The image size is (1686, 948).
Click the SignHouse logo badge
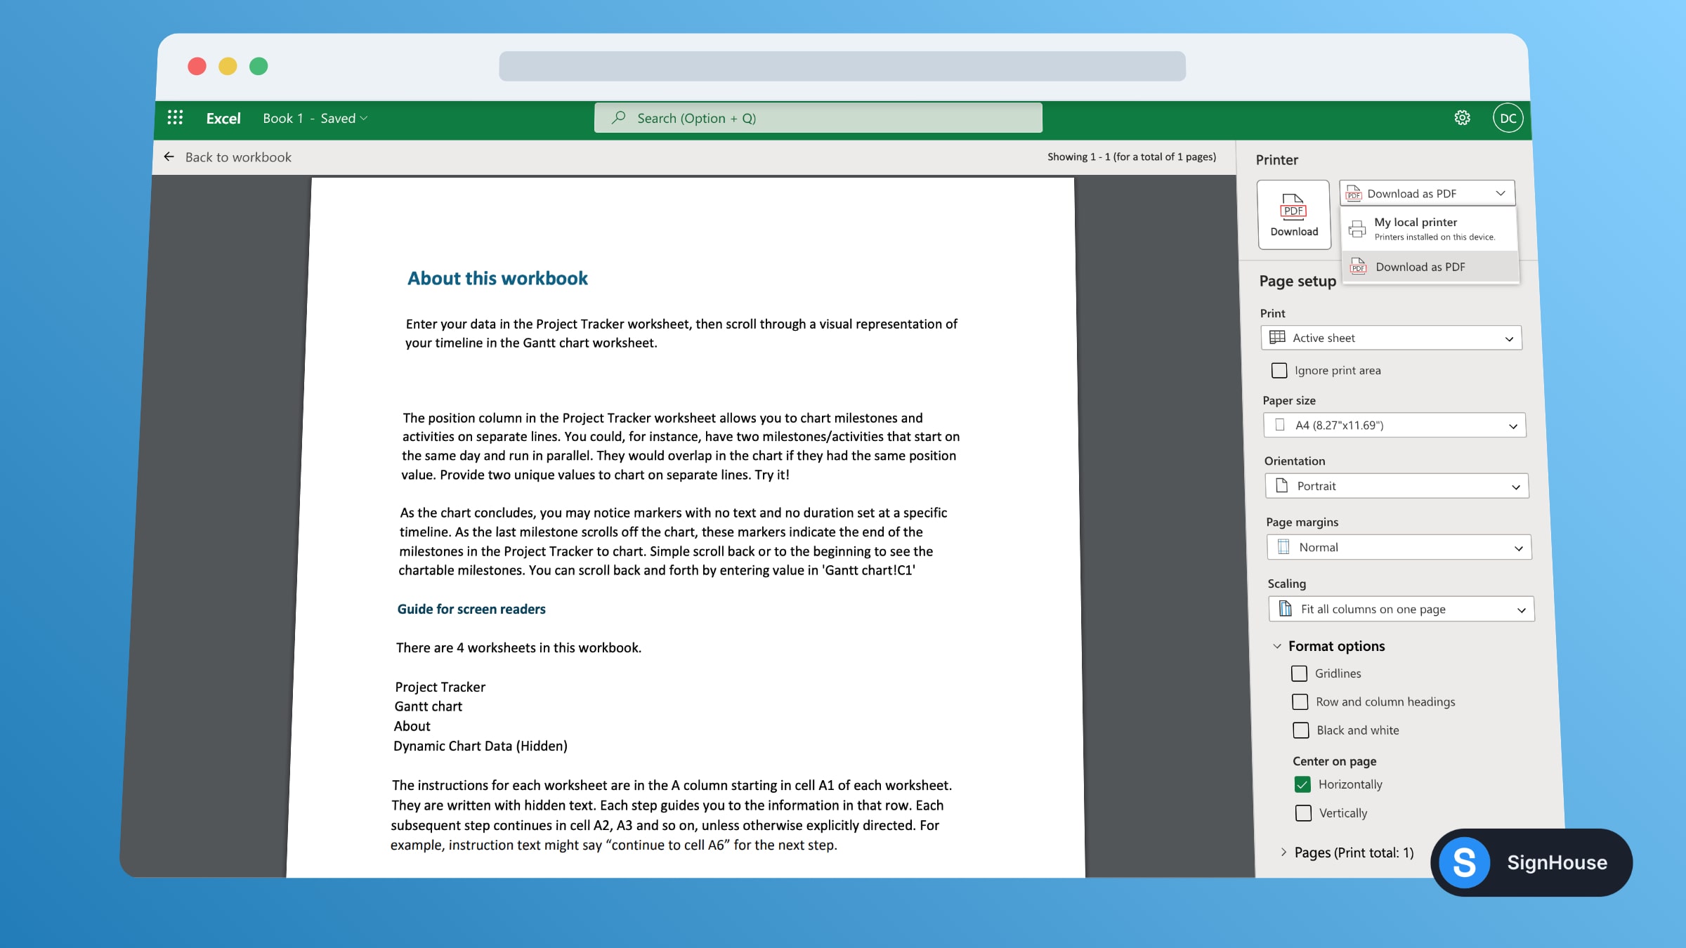(x=1531, y=862)
